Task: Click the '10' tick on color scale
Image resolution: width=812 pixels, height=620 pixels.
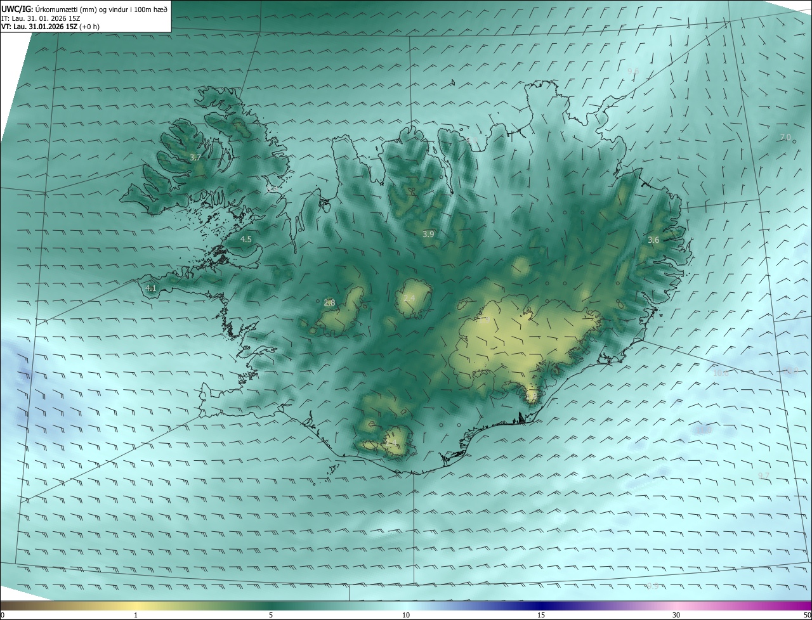Action: point(406,615)
